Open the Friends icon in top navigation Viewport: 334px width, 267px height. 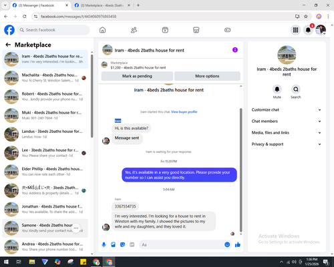coord(134,30)
